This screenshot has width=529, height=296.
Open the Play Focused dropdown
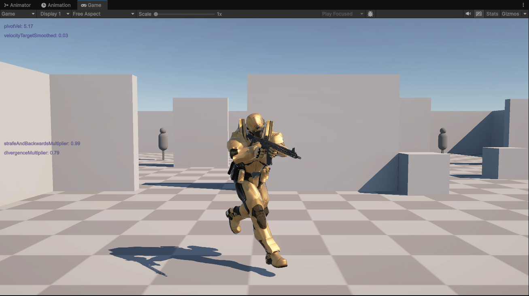click(343, 14)
